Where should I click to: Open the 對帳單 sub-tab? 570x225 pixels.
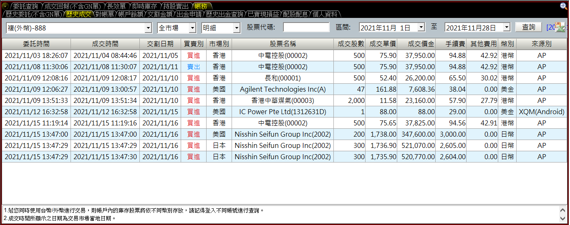coord(104,14)
